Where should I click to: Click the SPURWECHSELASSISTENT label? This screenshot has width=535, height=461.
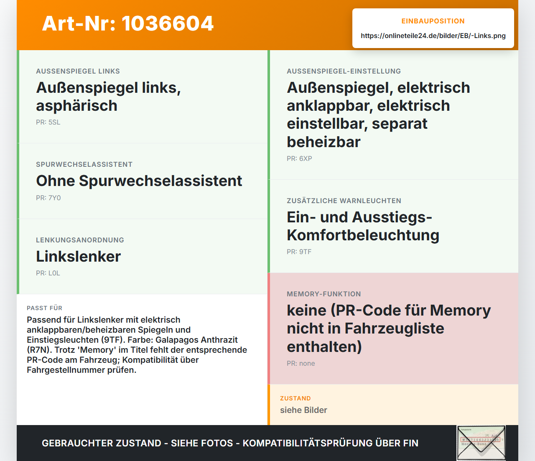click(84, 164)
